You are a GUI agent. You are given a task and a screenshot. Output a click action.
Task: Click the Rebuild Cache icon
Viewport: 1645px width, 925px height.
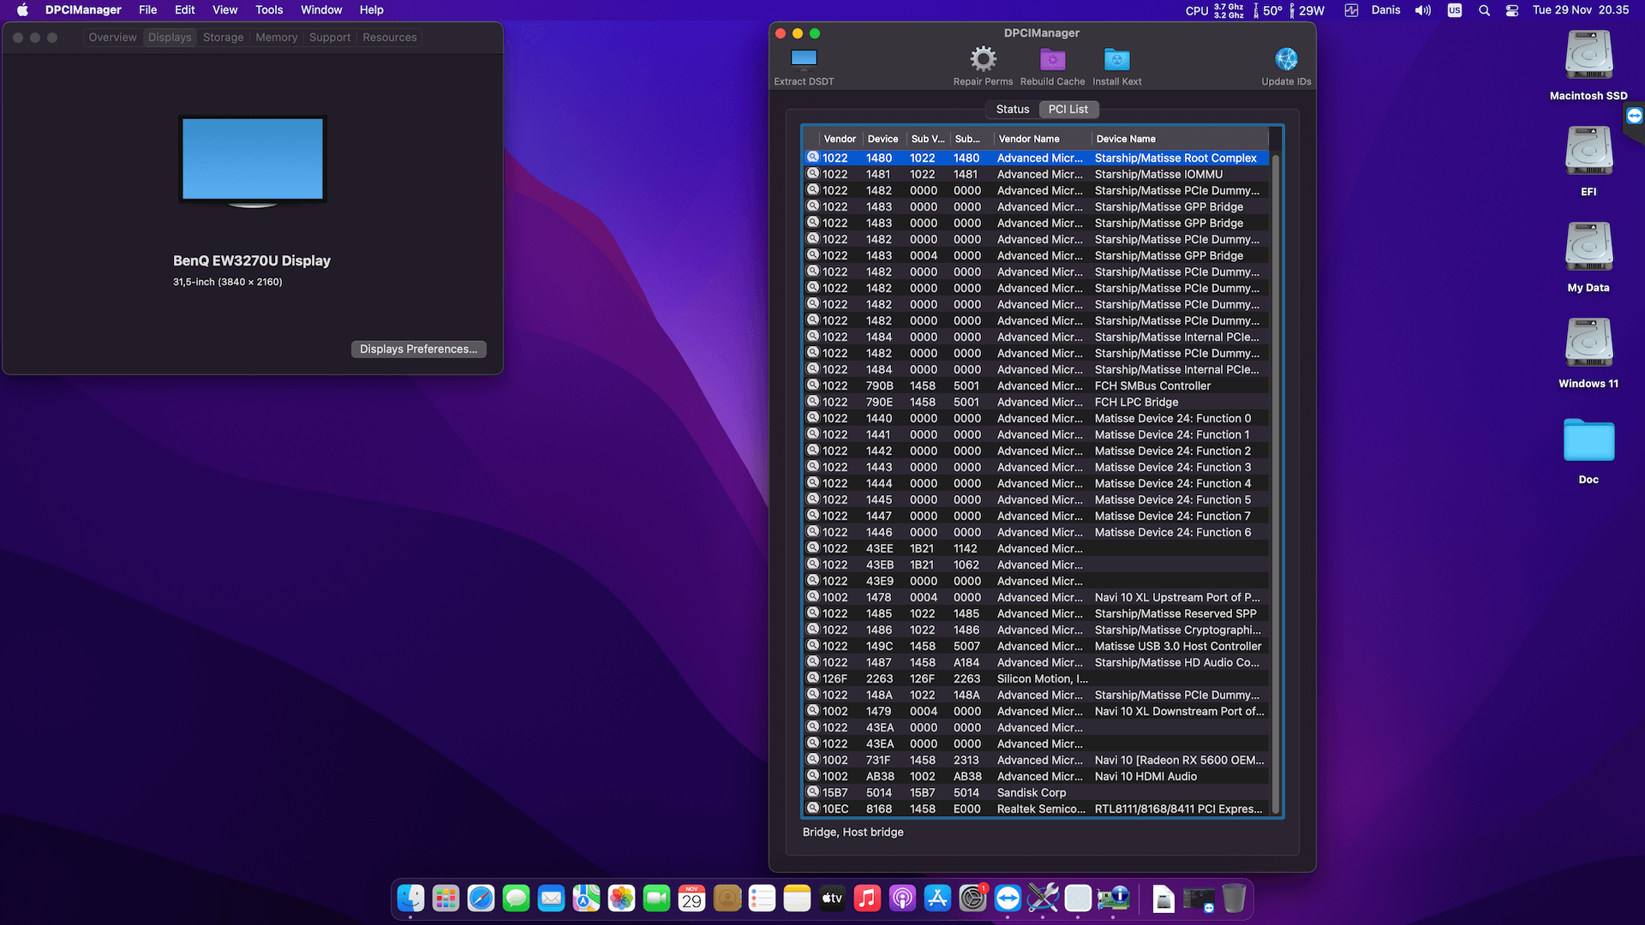pos(1052,59)
